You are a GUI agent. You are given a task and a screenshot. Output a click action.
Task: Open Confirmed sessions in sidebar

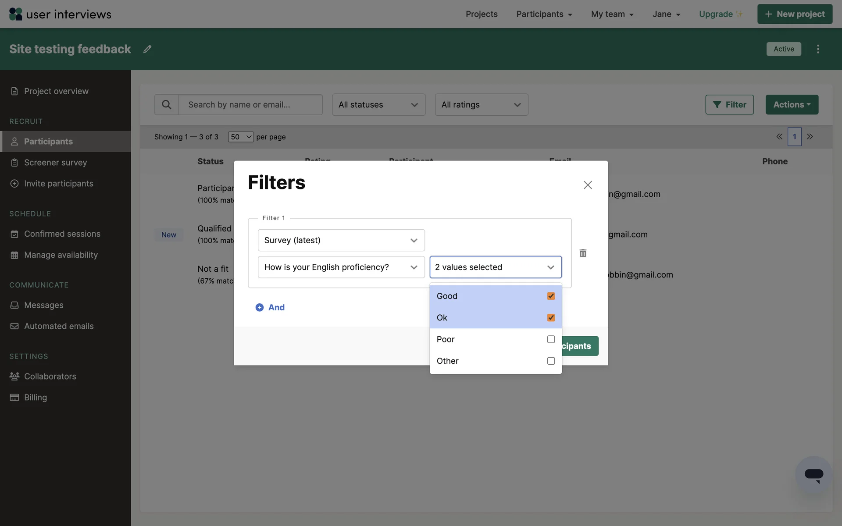[62, 234]
